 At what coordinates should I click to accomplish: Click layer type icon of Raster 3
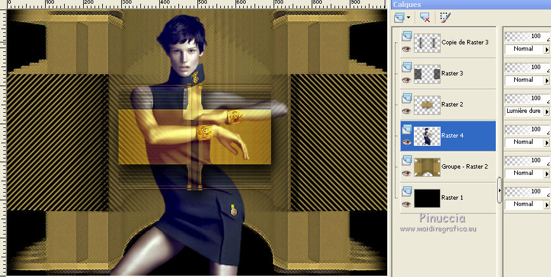tap(407, 67)
